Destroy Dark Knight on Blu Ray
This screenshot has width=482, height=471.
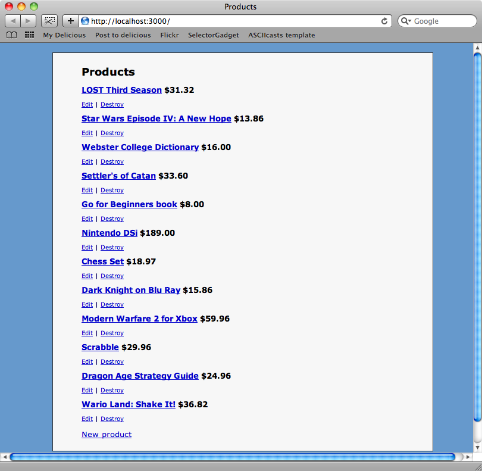click(x=112, y=304)
